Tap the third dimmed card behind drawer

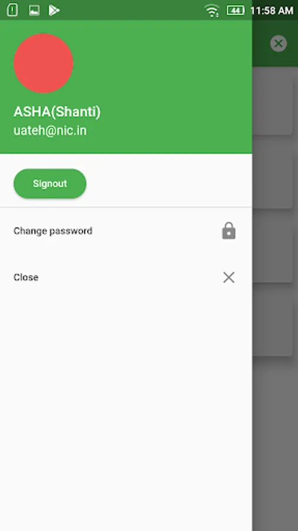click(x=272, y=248)
